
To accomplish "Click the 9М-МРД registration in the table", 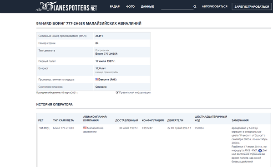I will 44,128.
